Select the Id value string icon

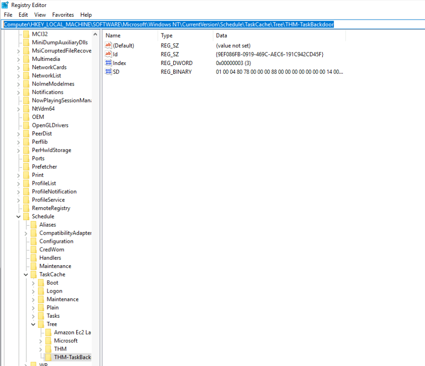(108, 54)
